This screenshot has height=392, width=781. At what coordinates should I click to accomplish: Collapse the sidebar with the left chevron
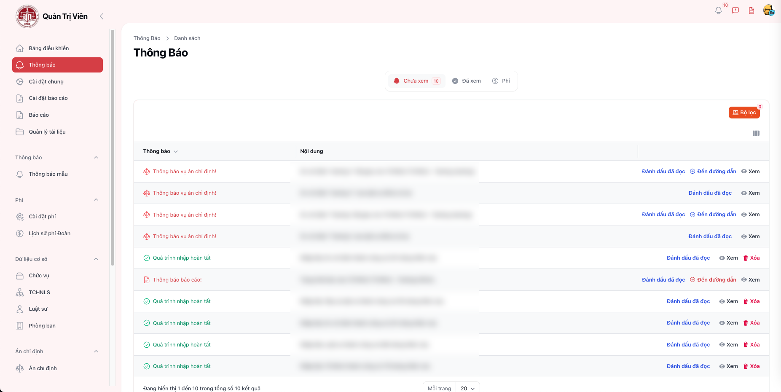point(102,16)
